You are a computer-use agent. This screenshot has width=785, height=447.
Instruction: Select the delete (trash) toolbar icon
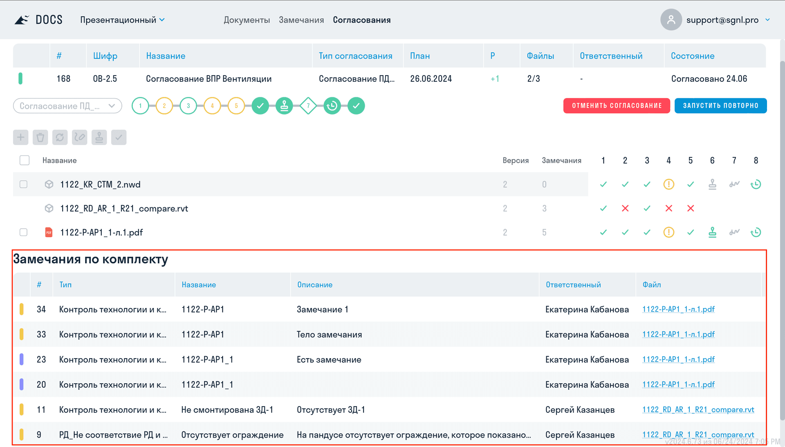40,137
